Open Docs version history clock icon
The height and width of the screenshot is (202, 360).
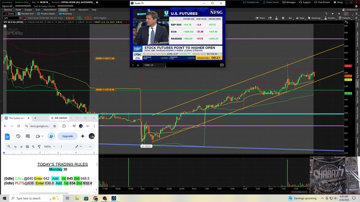click(x=18, y=136)
